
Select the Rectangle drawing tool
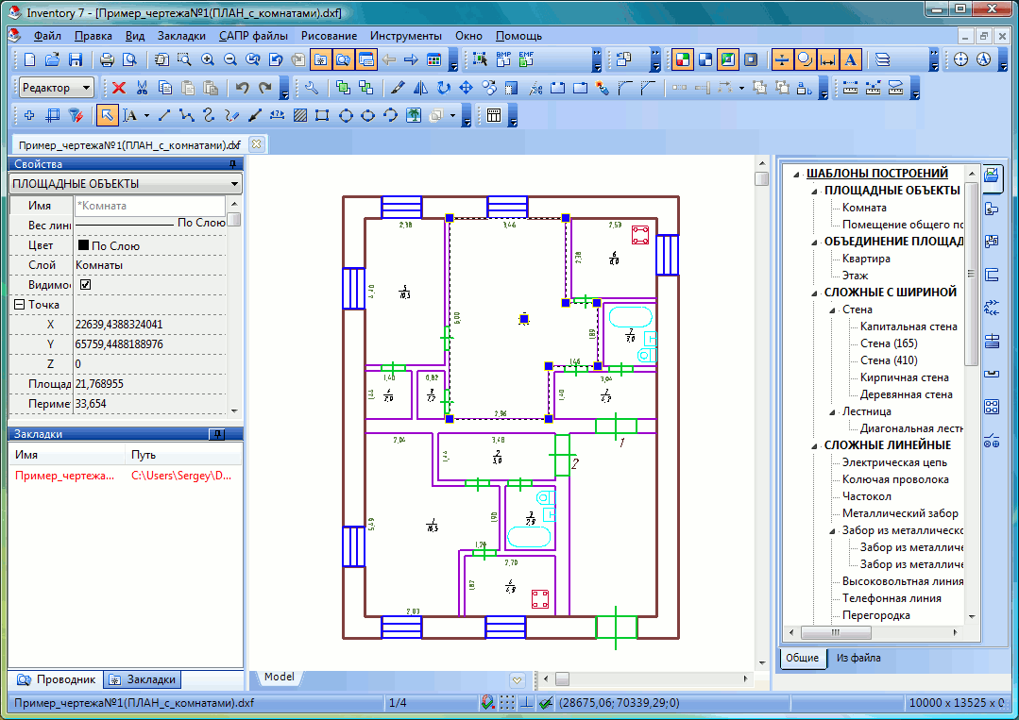(x=322, y=115)
